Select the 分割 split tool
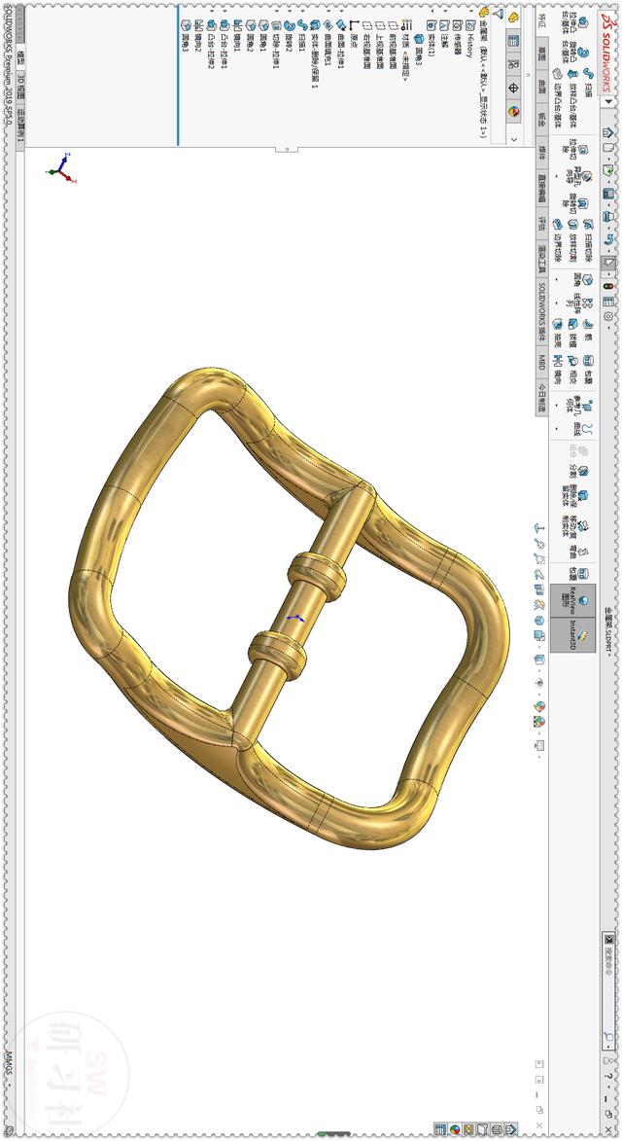The height and width of the screenshot is (1141, 622). point(580,471)
